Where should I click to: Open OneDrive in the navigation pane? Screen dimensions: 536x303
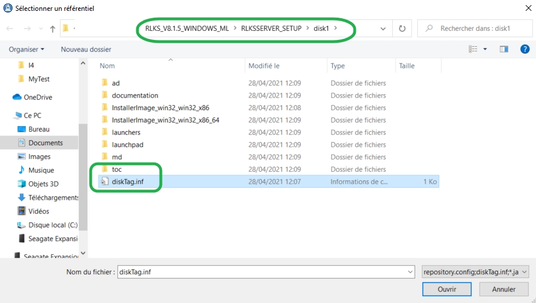(x=38, y=97)
